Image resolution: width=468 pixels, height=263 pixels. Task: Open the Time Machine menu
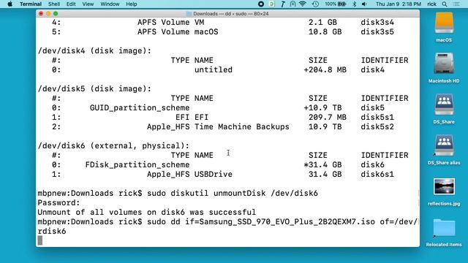[315, 4]
